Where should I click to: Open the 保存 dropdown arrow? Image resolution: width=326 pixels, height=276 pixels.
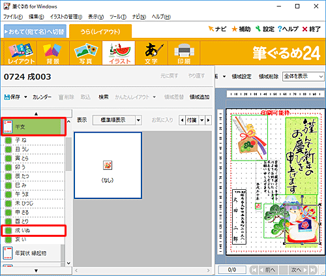click(x=25, y=97)
